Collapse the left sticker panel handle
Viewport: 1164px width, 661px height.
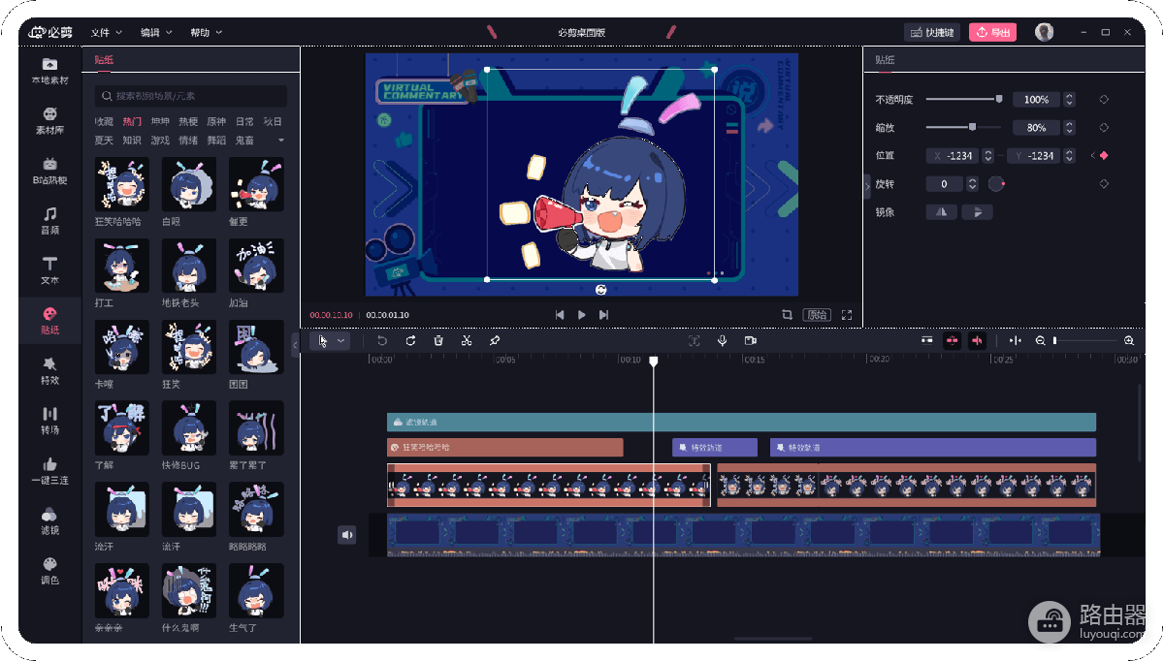(x=295, y=344)
